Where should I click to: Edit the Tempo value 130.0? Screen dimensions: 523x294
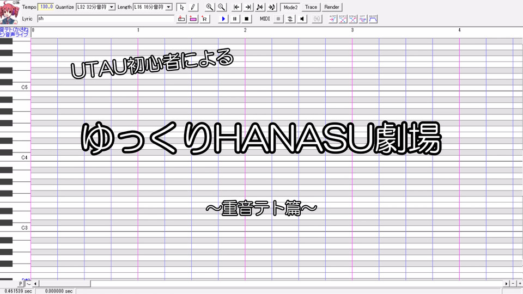point(46,7)
